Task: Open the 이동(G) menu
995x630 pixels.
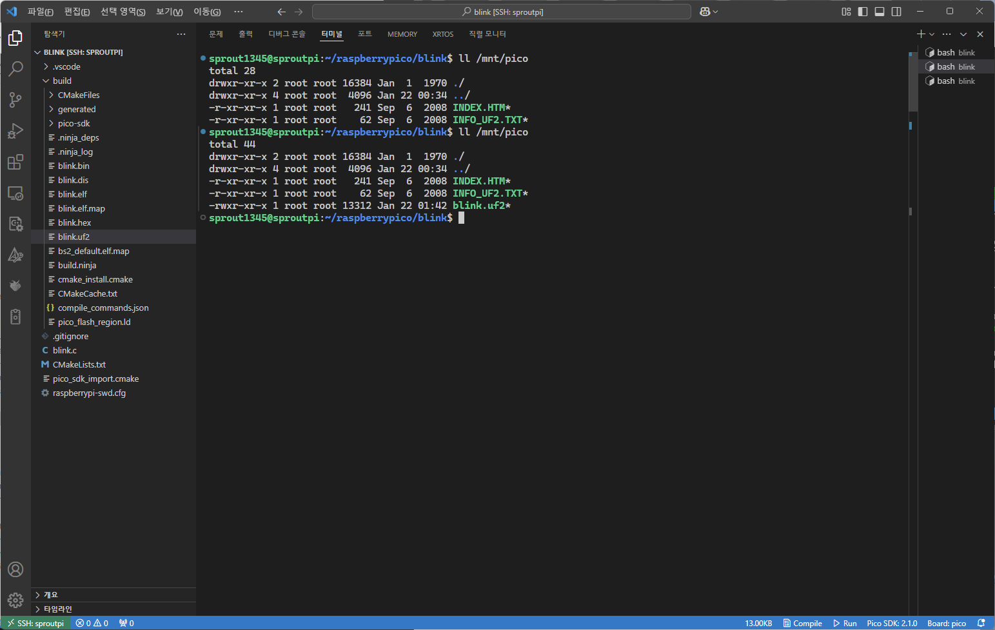Action: click(x=207, y=12)
